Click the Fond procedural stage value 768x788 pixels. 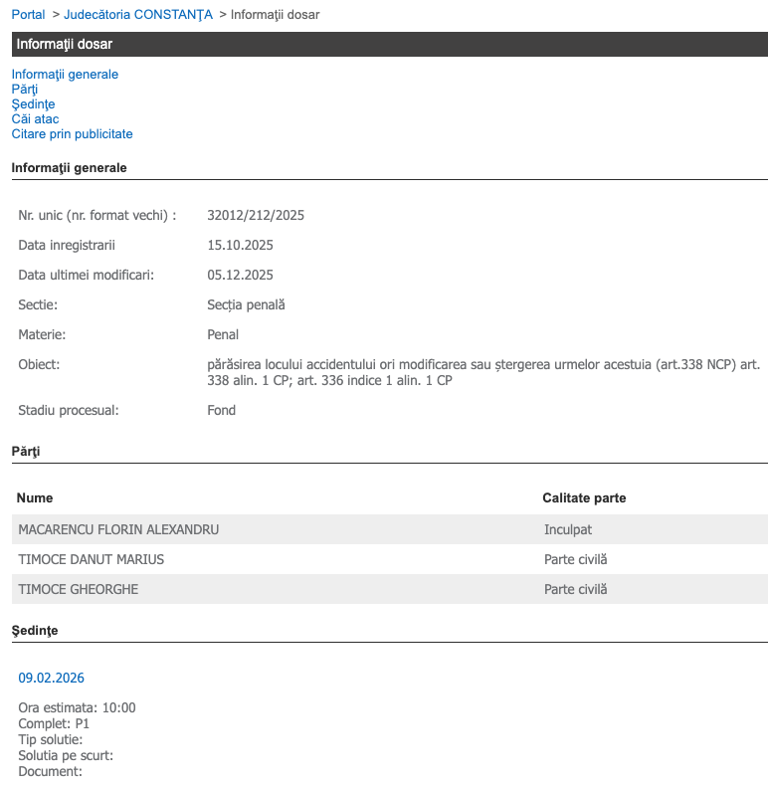click(221, 410)
